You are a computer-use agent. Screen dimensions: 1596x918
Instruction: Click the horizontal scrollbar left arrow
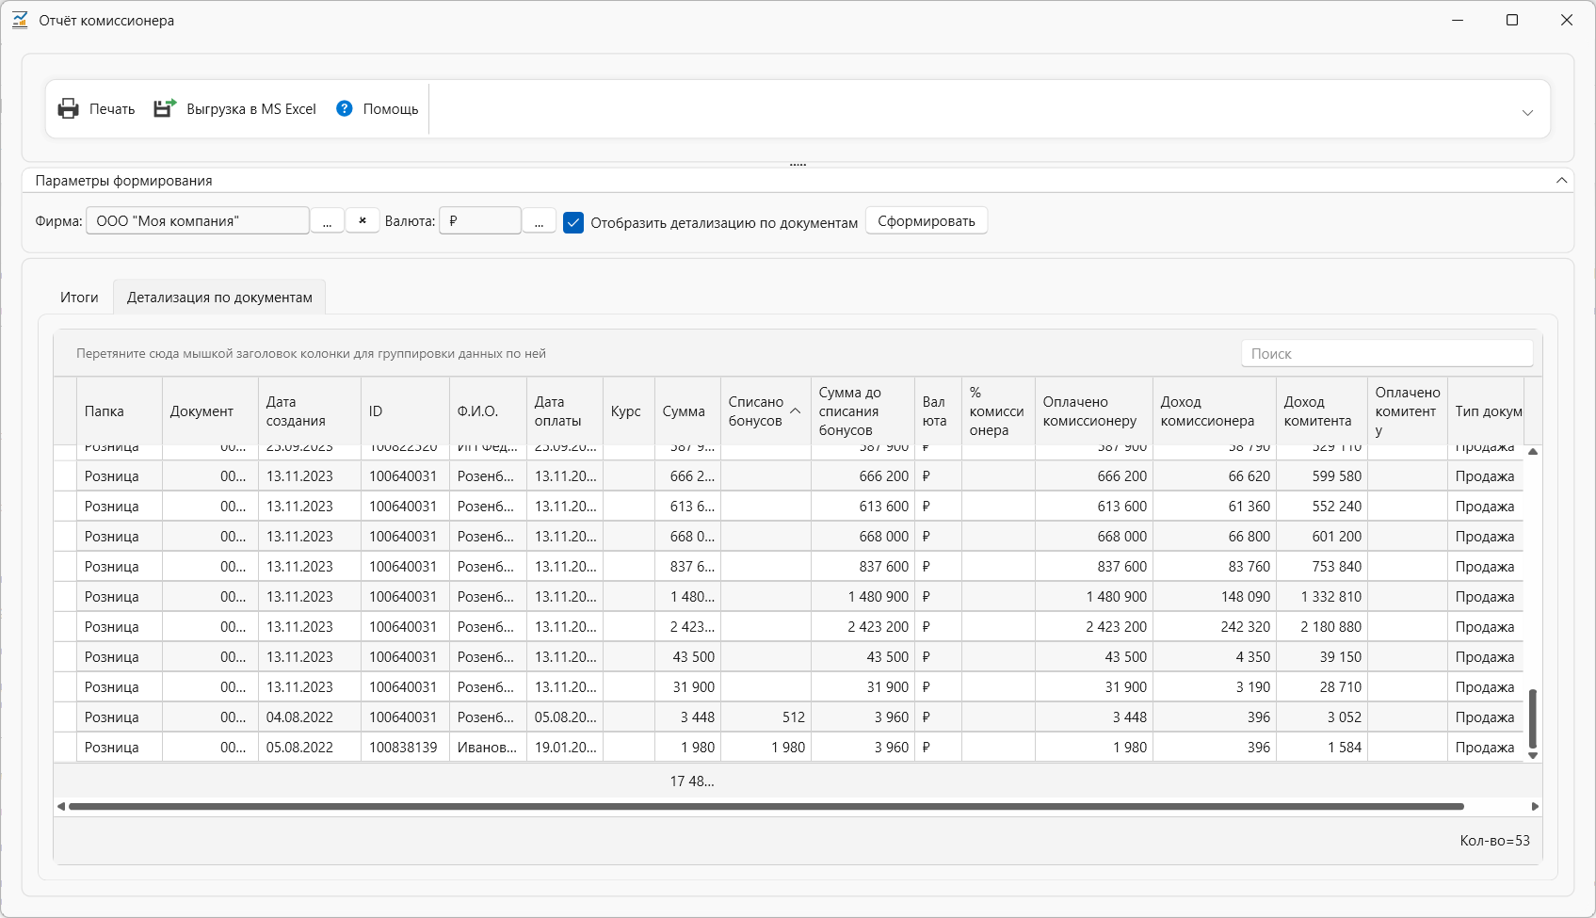[x=61, y=806]
